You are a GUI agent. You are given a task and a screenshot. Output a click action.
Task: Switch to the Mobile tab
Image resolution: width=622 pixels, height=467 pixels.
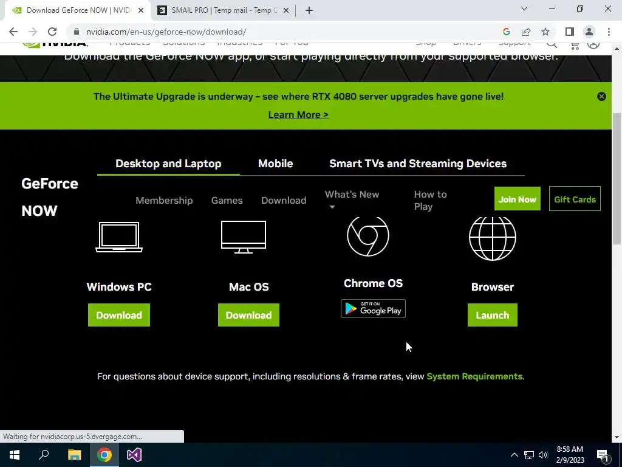click(x=275, y=164)
